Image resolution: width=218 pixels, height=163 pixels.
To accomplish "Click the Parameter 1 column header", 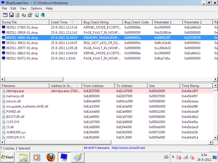I will [x=168, y=22].
